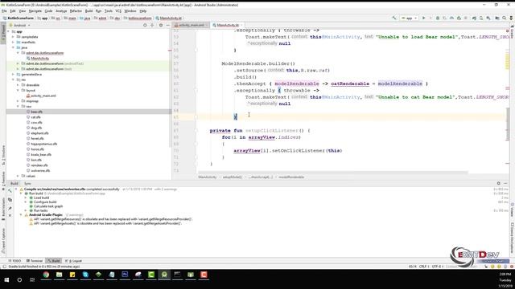Open the Terminal tool window tab

point(35,261)
